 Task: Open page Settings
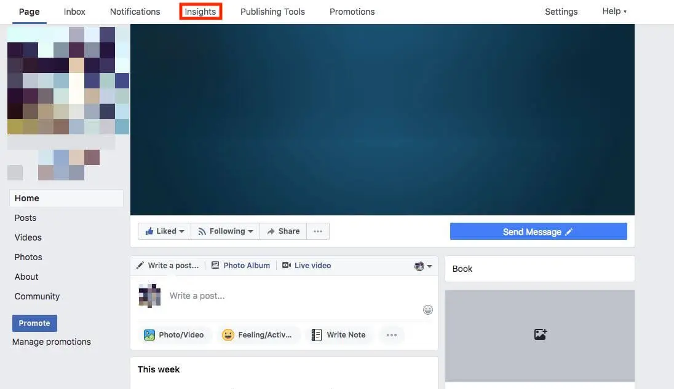coord(561,12)
